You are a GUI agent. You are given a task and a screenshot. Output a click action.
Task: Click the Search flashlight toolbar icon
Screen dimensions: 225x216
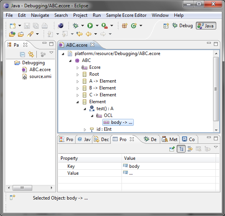(x=30, y=34)
